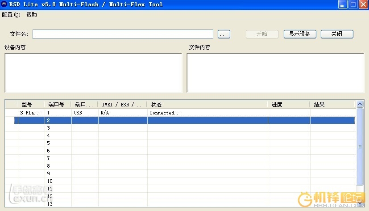Open the 配置(C) menu
The width and height of the screenshot is (369, 211).
(x=11, y=15)
